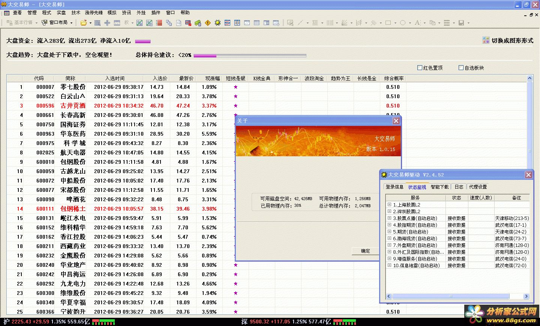Click 切换成图形形式 link
The image size is (540, 326).
click(512, 40)
